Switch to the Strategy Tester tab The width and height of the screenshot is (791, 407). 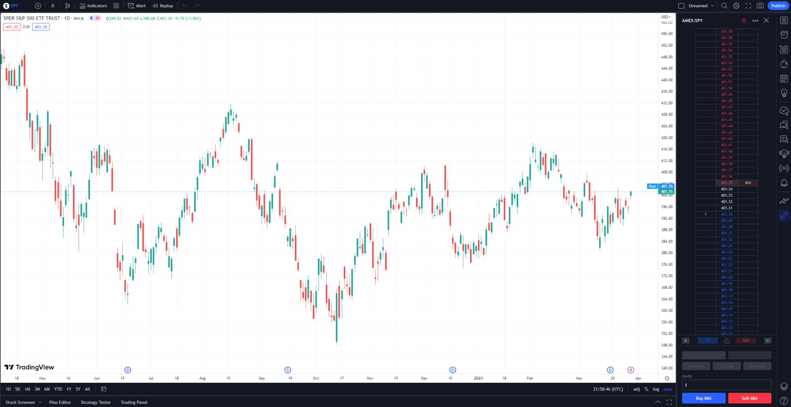tap(95, 402)
